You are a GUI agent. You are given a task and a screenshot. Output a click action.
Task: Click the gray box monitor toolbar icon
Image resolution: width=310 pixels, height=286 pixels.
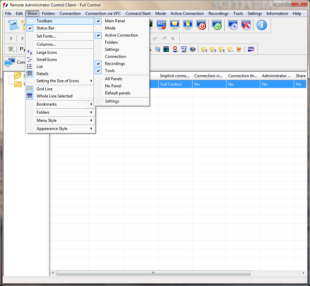coord(193,49)
